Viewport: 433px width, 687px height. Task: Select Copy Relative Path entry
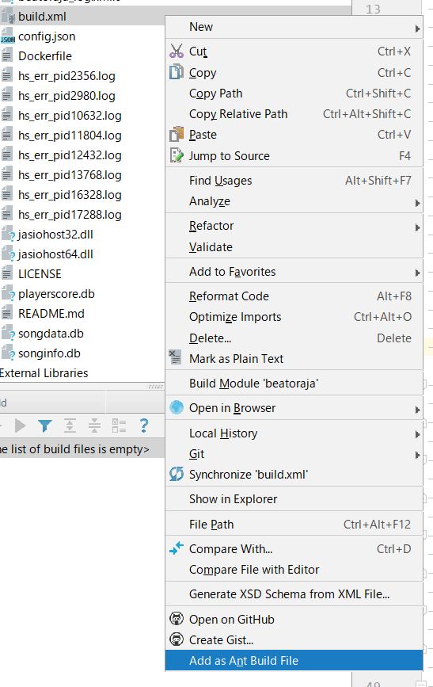(294, 114)
